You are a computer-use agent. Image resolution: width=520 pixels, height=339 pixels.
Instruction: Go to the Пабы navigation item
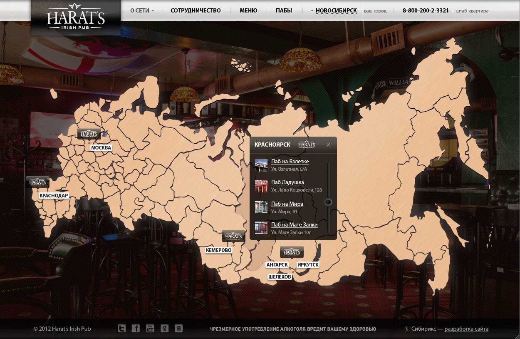click(284, 11)
